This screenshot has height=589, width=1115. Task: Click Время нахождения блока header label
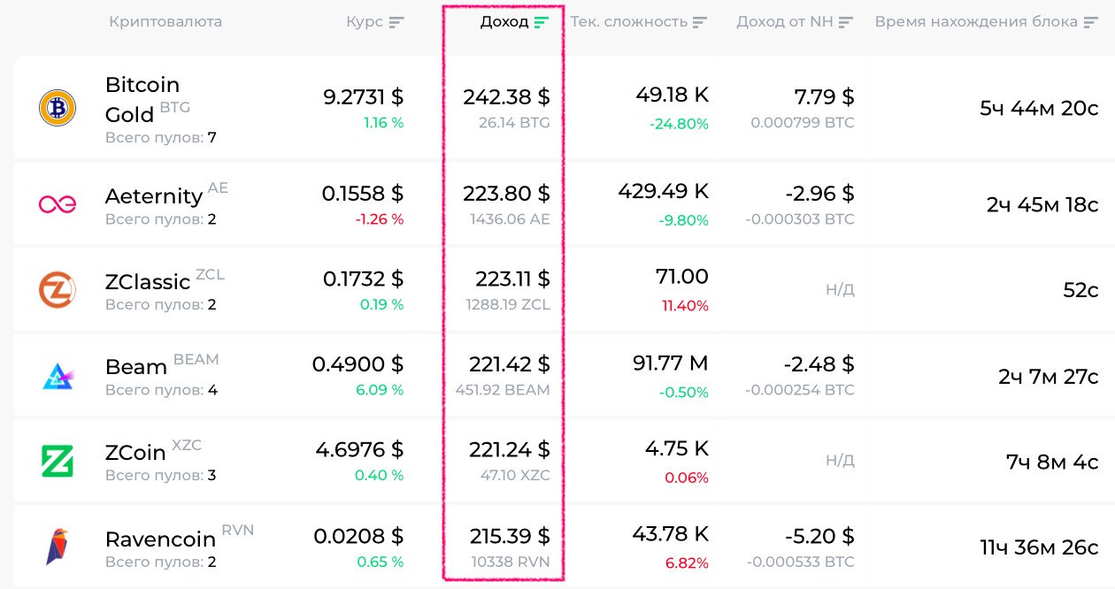pyautogui.click(x=976, y=22)
